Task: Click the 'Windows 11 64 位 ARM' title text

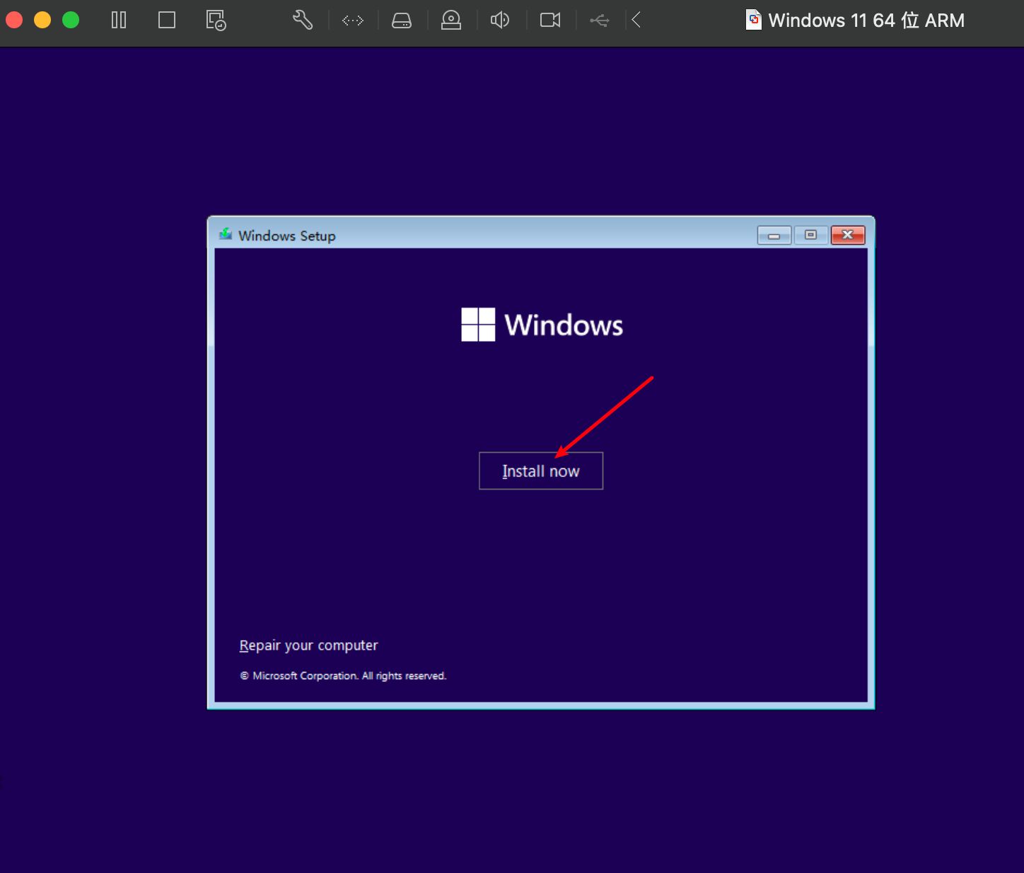Action: click(x=866, y=21)
